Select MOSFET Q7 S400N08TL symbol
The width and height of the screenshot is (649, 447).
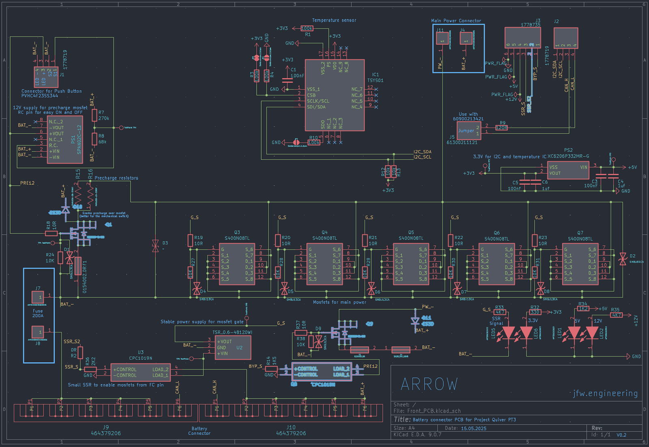point(580,264)
